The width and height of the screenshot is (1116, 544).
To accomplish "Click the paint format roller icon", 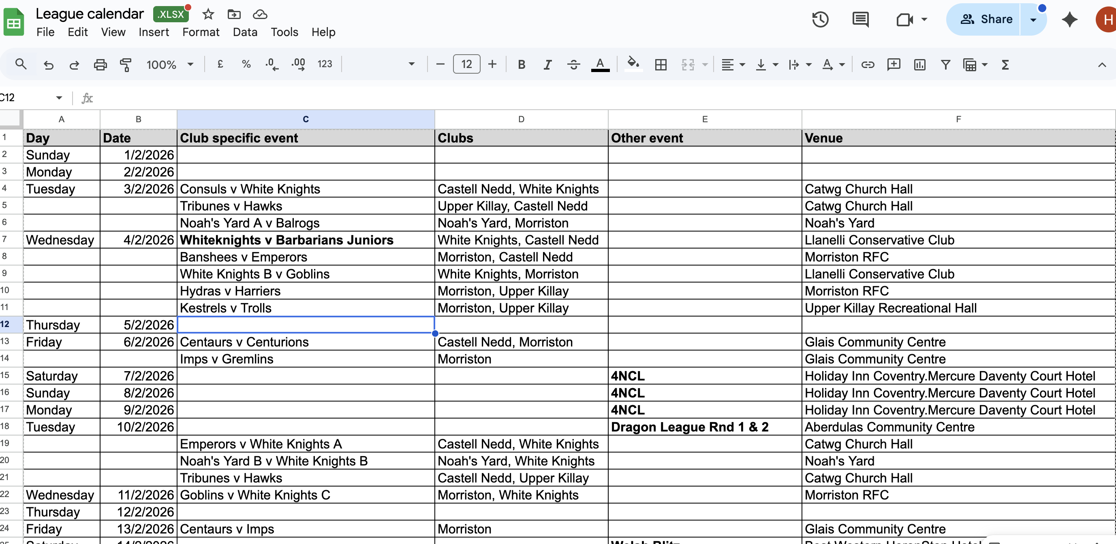I will pos(126,65).
